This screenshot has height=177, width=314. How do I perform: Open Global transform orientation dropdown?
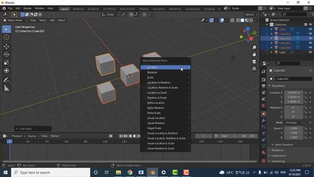coord(110,14)
